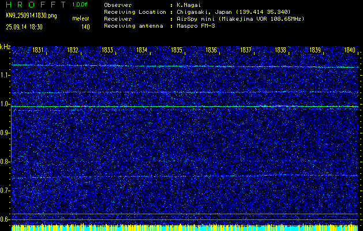The image size is (363, 231).
Task: Click the Receiving Location label
Action: tap(135, 12)
